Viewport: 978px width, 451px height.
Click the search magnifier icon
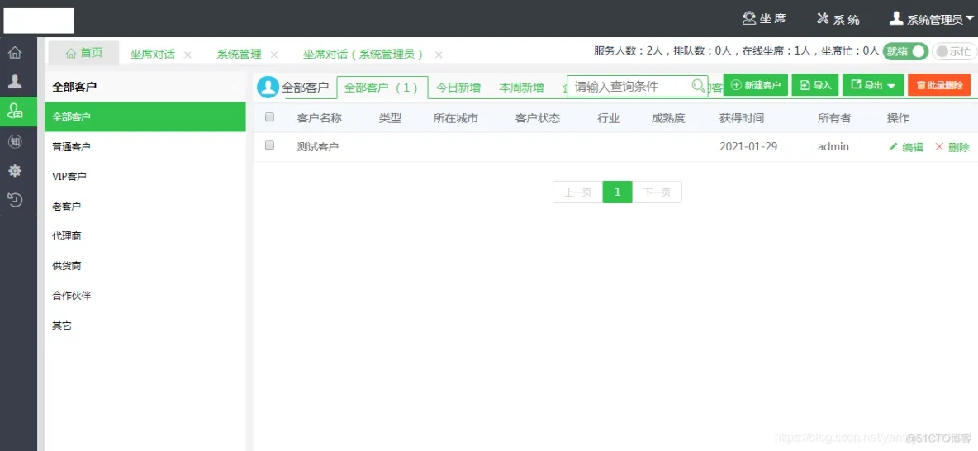tap(699, 86)
